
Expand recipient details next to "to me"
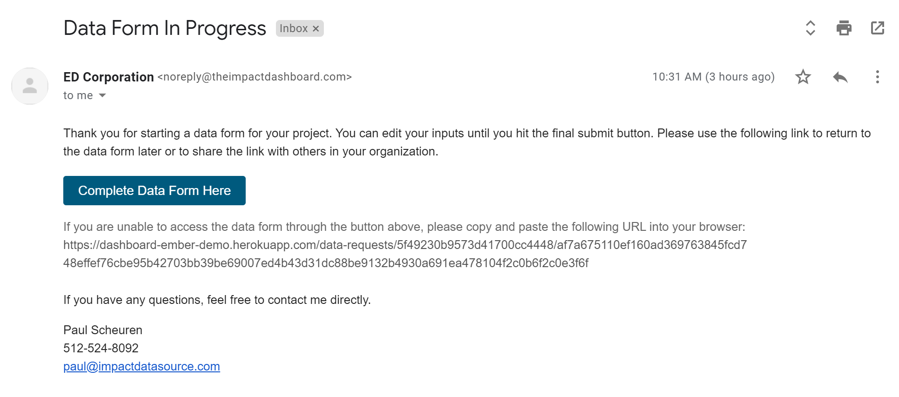102,95
